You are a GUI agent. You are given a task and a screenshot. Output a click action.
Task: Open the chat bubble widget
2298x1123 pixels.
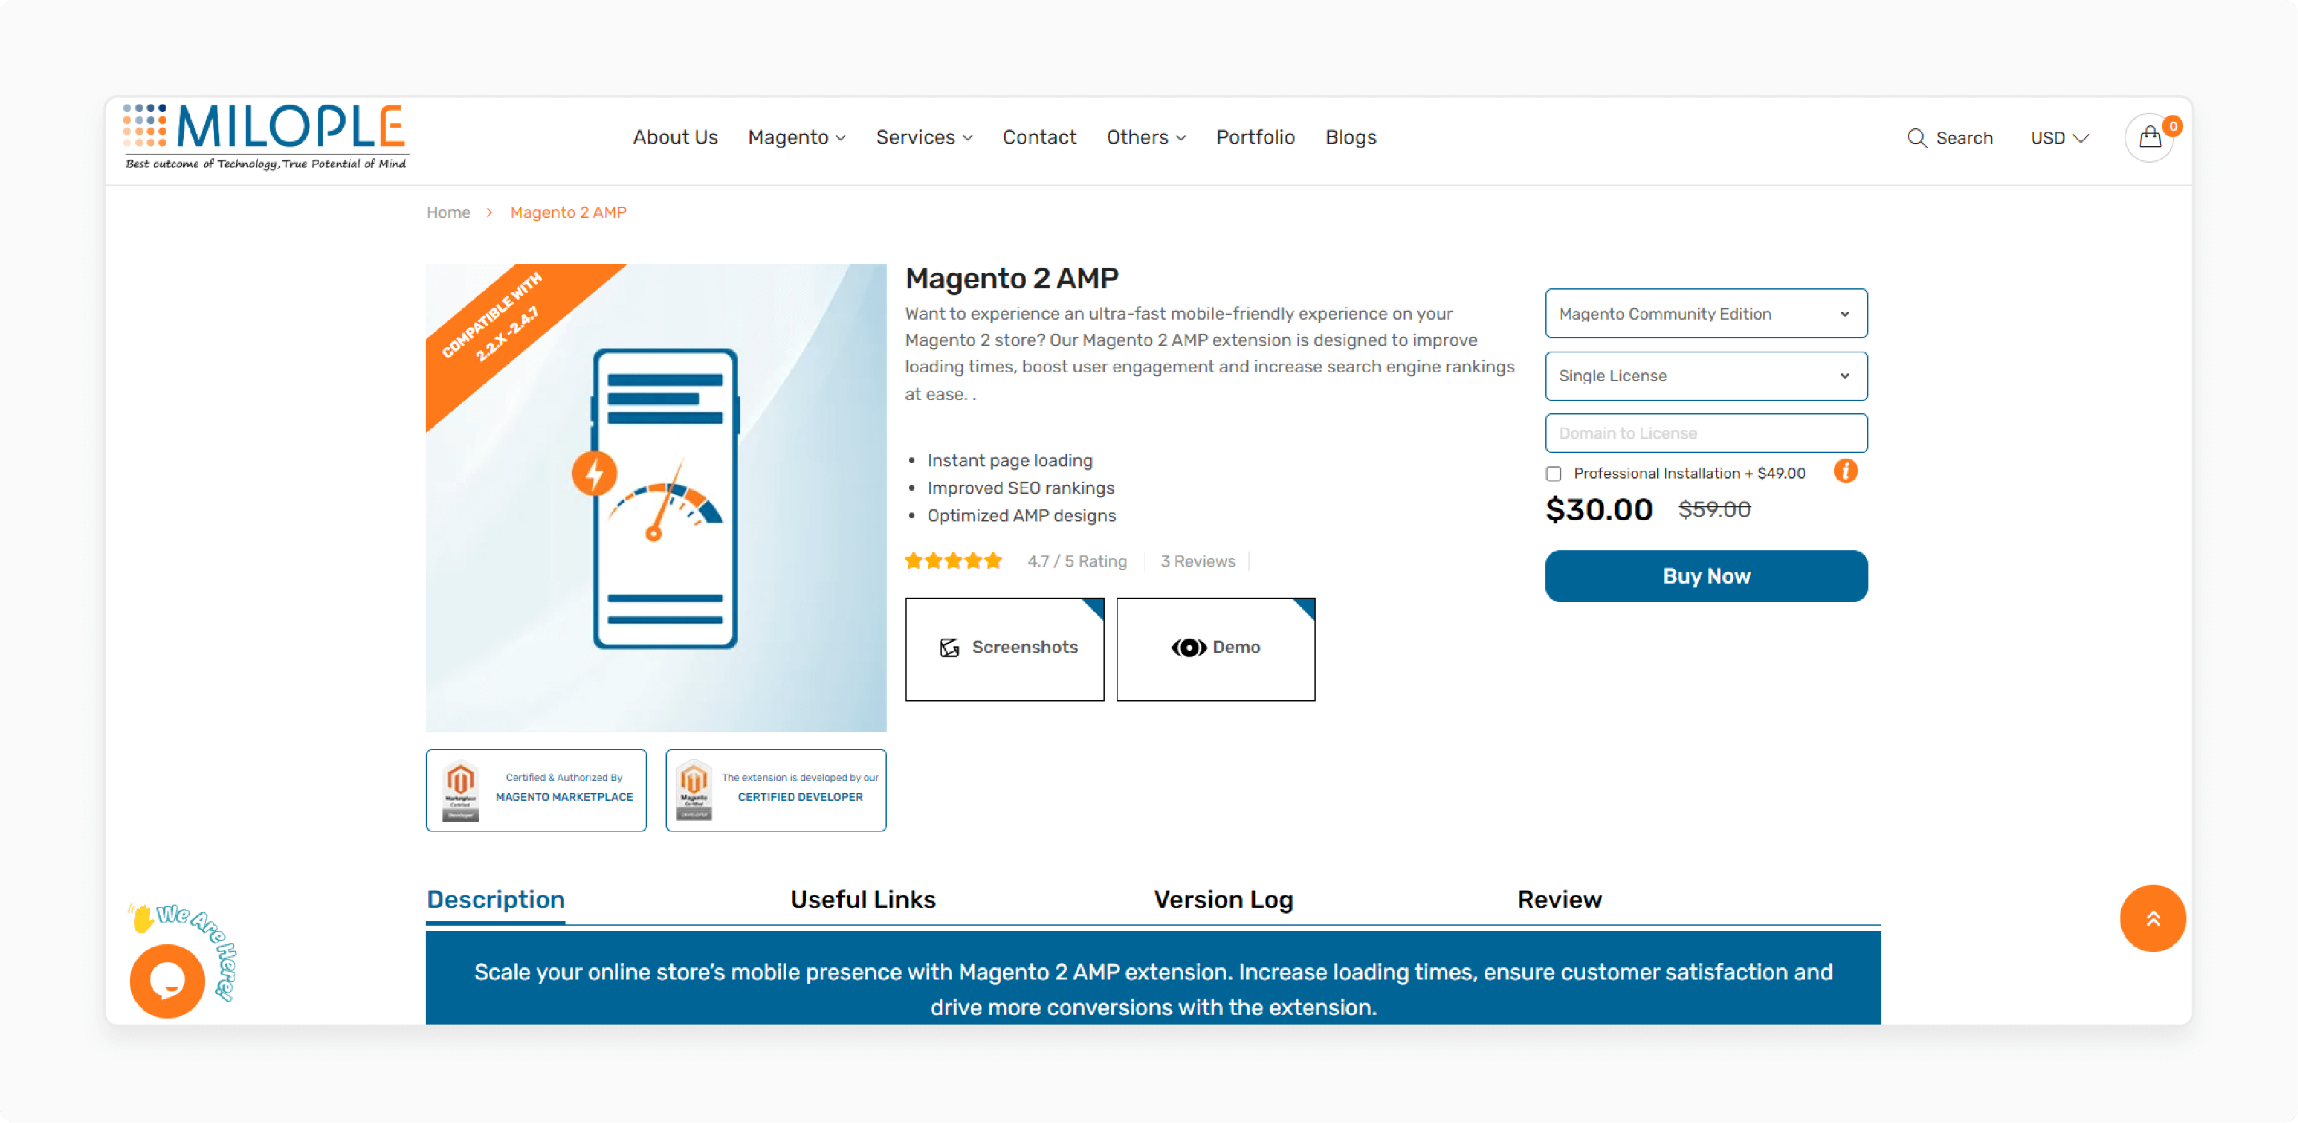(167, 980)
